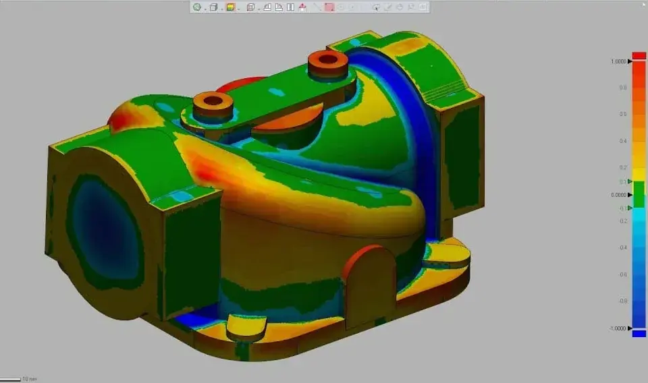Click the -1.0000 lower limit marker on legend

point(630,328)
